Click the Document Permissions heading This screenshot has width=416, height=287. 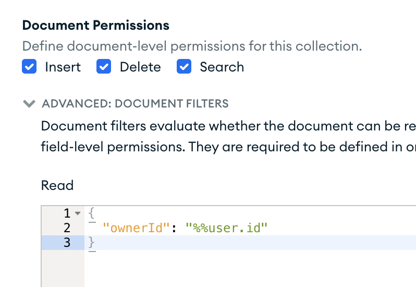(x=96, y=25)
